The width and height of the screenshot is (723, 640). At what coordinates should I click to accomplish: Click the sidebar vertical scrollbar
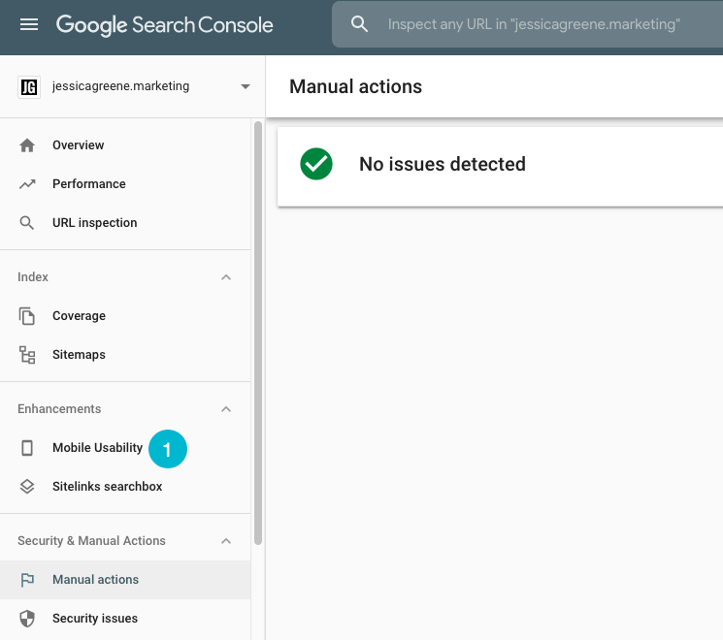click(258, 334)
